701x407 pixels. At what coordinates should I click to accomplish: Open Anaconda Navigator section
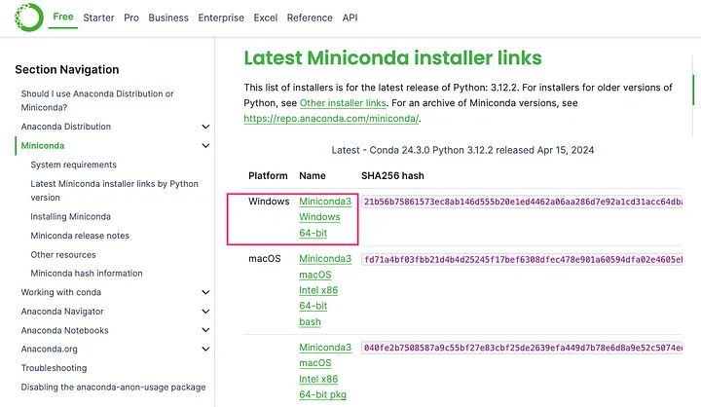[62, 312]
